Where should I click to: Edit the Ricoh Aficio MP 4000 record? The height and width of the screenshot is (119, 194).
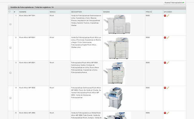[168, 88]
